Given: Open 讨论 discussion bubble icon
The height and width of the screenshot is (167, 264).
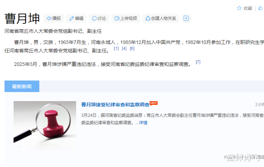Looking at the screenshot, I should (94, 18).
